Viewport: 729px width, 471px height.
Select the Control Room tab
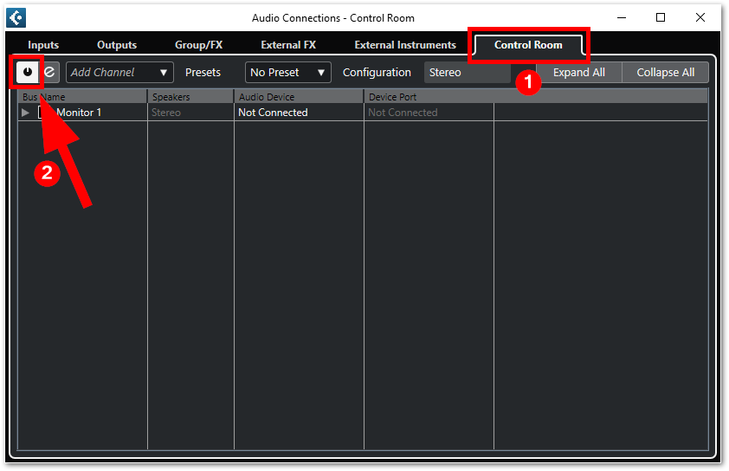[x=528, y=45]
